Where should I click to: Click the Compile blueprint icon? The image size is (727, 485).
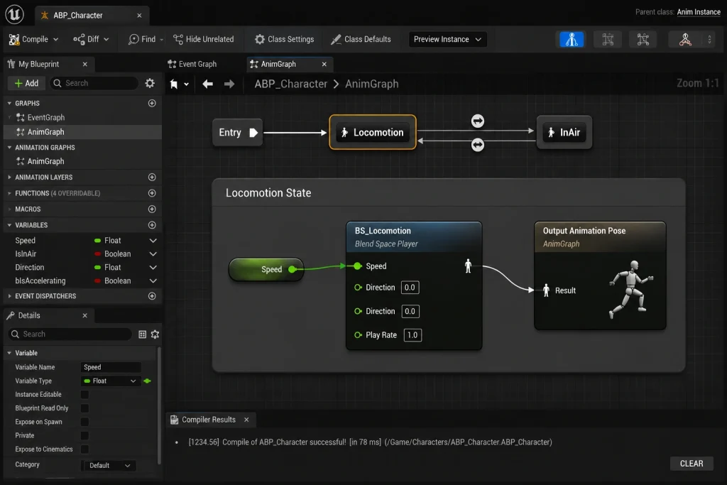(x=14, y=40)
